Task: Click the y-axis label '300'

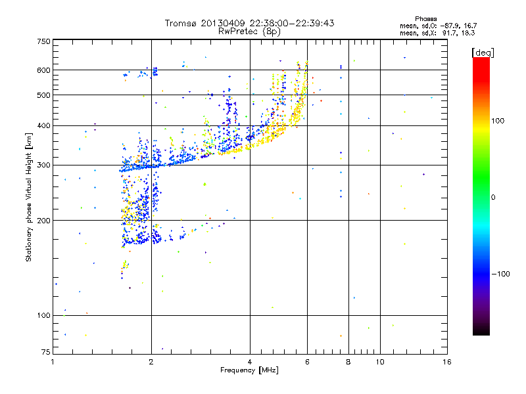Action: tap(44, 165)
